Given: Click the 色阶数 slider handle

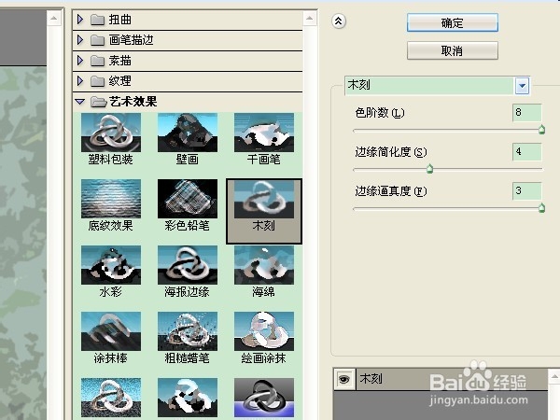Looking at the screenshot, I should [541, 130].
